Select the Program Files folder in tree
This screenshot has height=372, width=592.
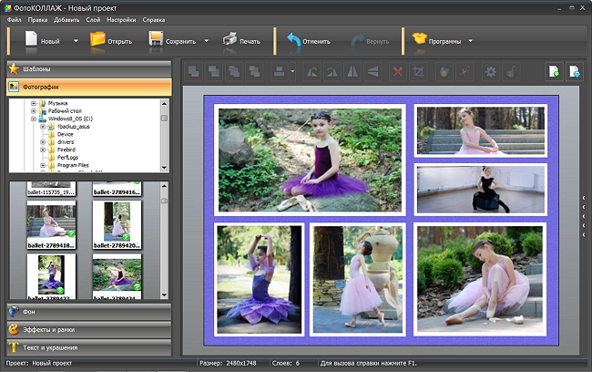[75, 165]
